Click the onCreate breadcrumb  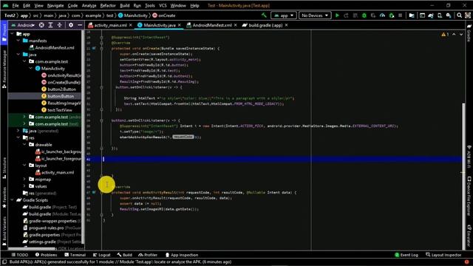(164, 16)
